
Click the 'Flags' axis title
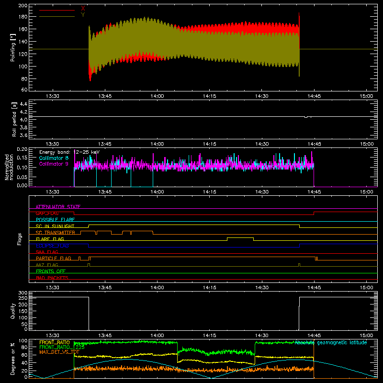click(x=20, y=239)
